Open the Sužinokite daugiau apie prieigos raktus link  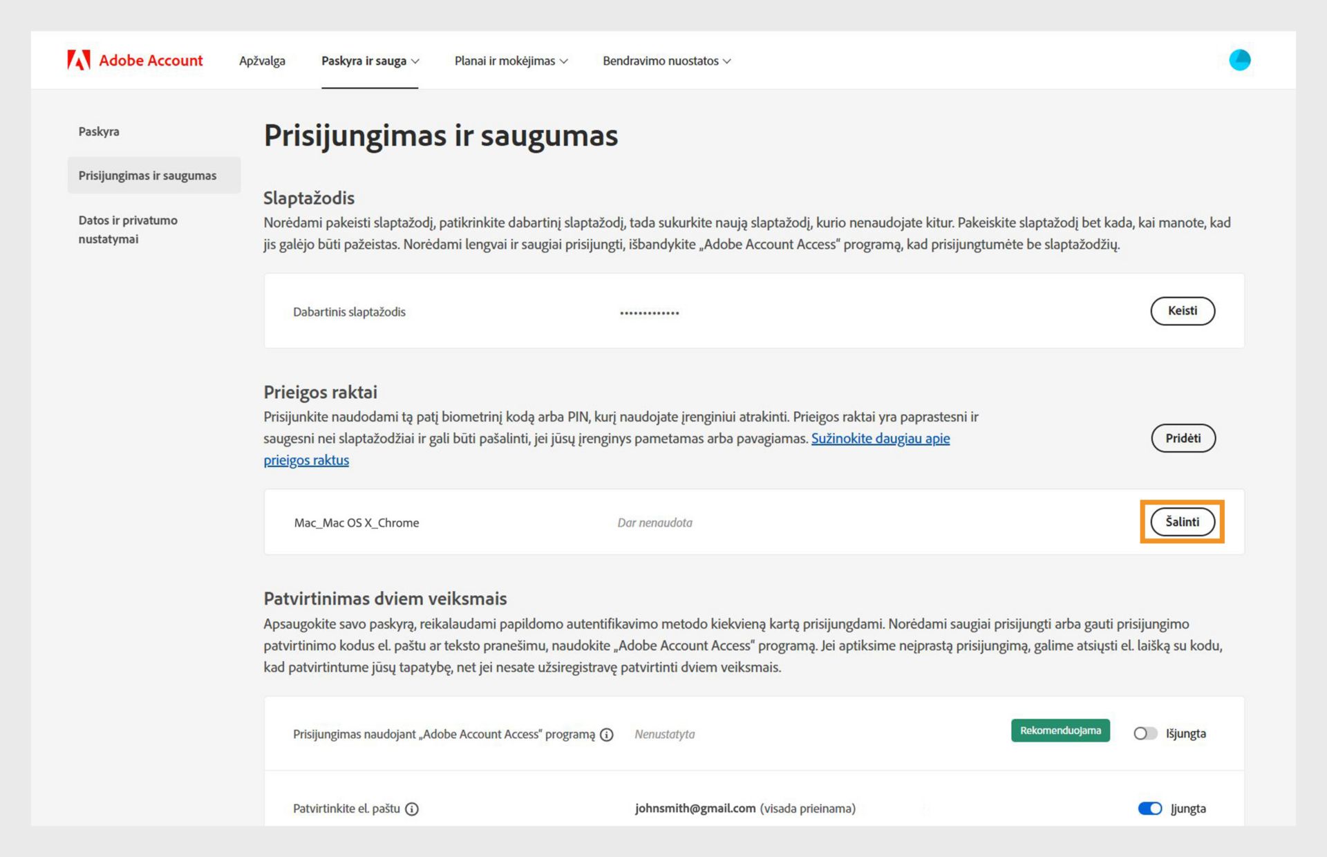coord(880,439)
